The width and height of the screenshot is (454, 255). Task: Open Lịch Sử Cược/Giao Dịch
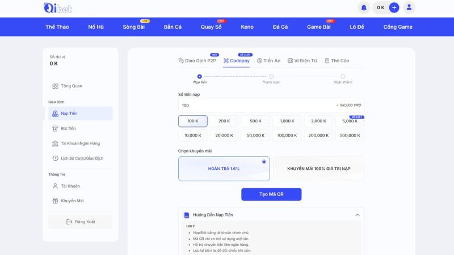tap(81, 158)
